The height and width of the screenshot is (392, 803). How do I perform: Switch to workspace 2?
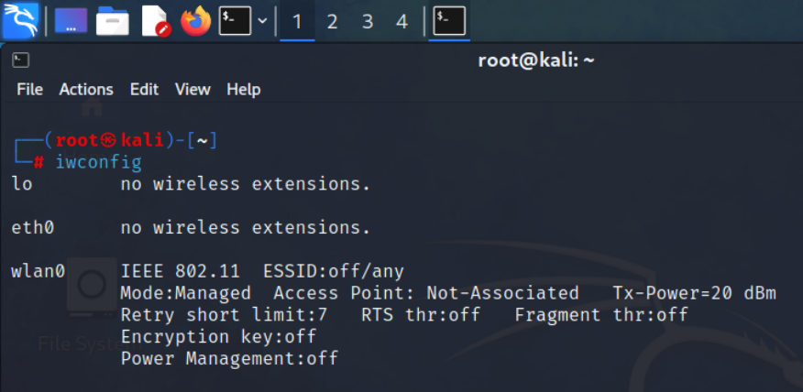[x=332, y=21]
